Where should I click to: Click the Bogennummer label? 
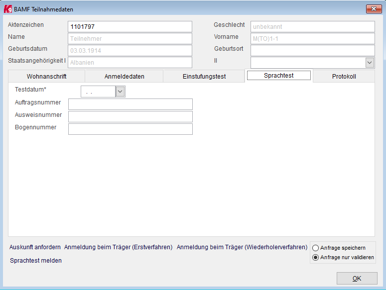point(36,127)
